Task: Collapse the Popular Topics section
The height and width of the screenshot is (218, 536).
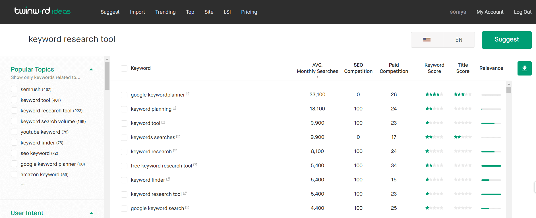Action: point(91,70)
